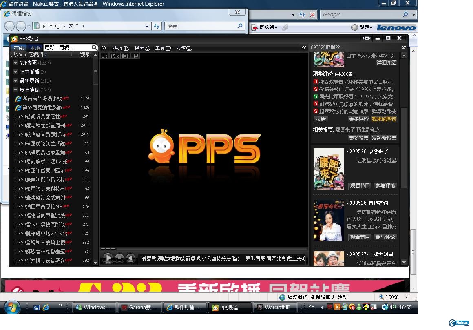Switch PPS to mini player mode

coord(367,38)
